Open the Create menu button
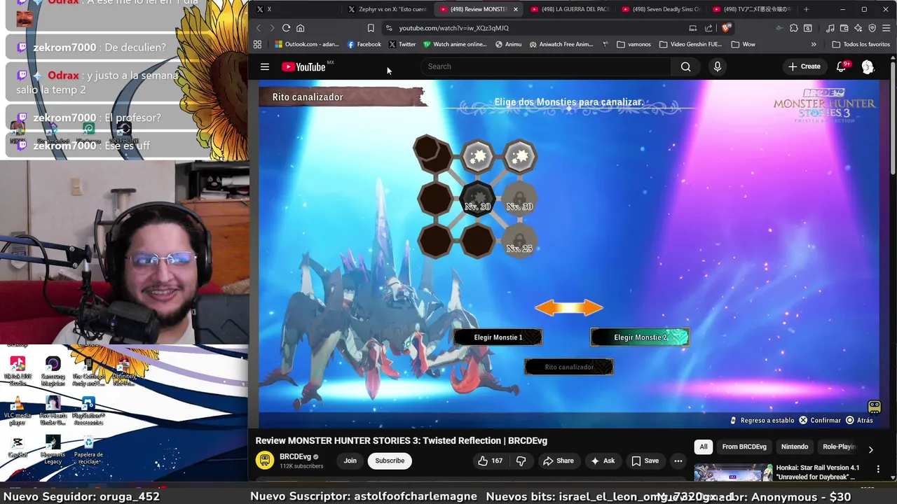Viewport: 897px width, 504px height. point(804,66)
